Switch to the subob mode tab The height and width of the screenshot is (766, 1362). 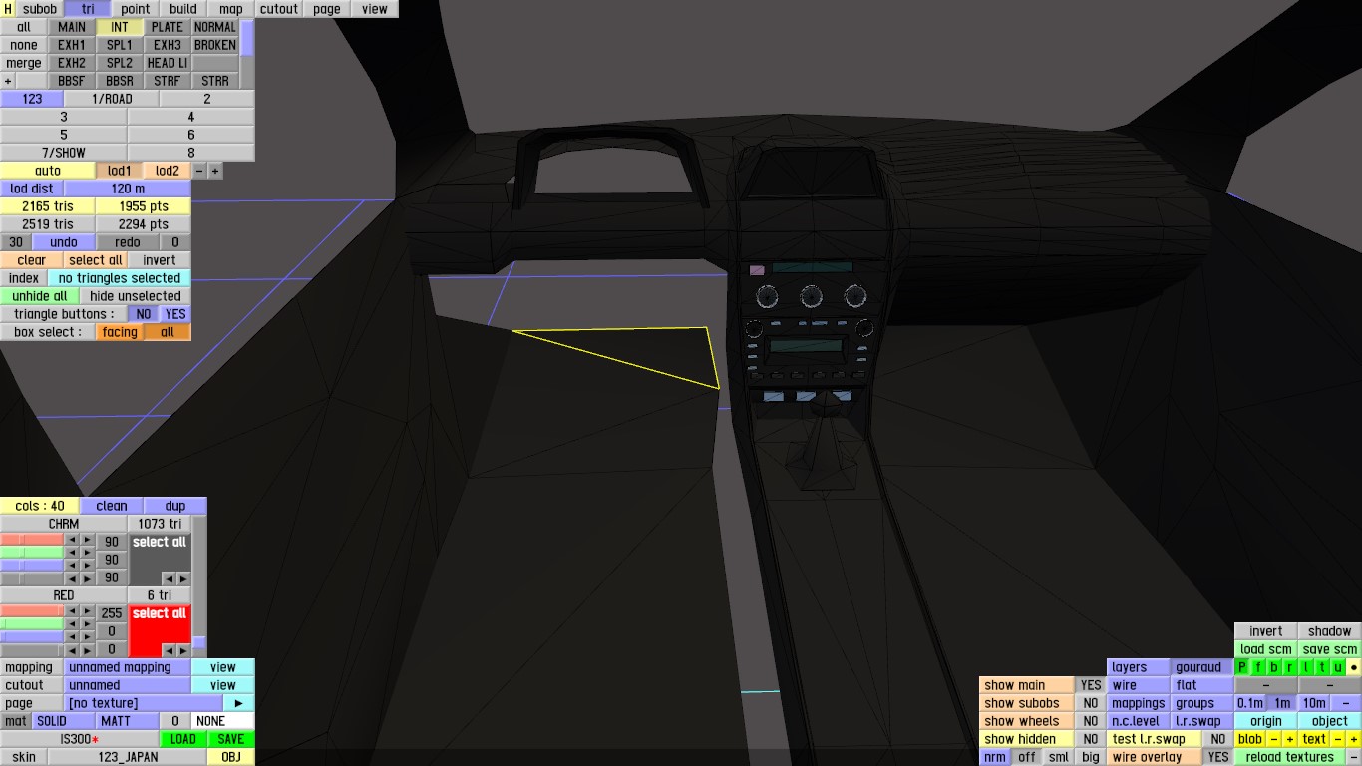point(40,9)
